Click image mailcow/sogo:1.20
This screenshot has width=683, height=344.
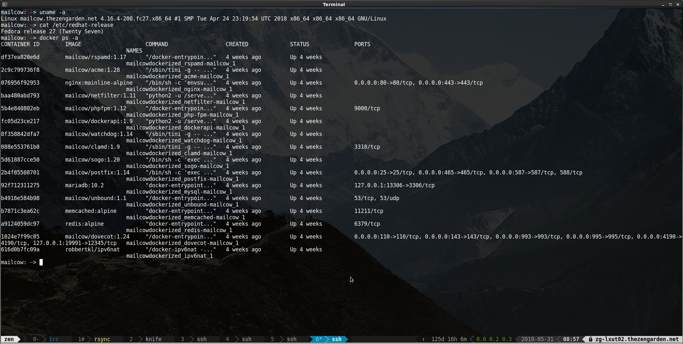tap(93, 160)
